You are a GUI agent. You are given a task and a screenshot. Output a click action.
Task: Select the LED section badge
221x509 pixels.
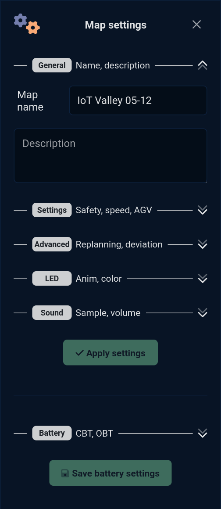(x=52, y=279)
